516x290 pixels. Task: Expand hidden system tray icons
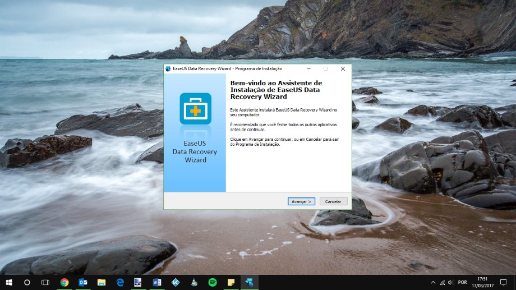tap(432, 282)
